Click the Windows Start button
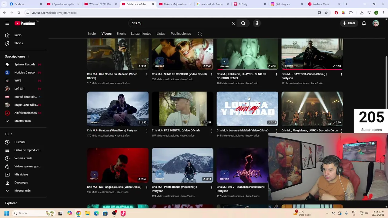Screen dimensions: 388x218 point(6,213)
